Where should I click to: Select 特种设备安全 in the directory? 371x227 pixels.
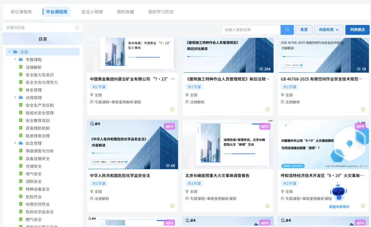[x=38, y=189]
